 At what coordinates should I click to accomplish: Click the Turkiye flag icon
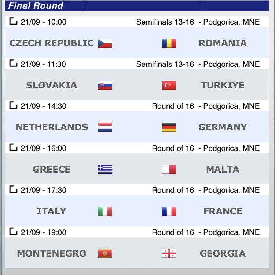point(169,86)
